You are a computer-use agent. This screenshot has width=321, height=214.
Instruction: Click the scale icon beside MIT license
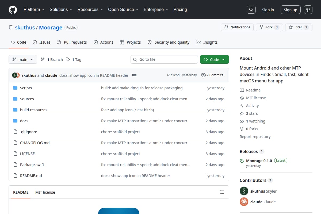(242, 98)
